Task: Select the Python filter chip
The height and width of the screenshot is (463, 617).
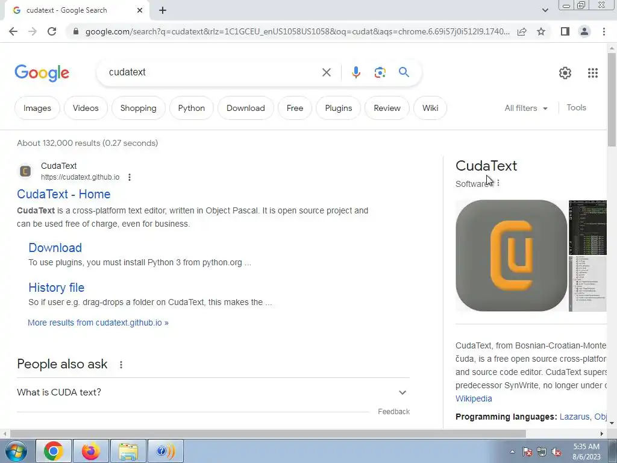Action: click(x=191, y=109)
